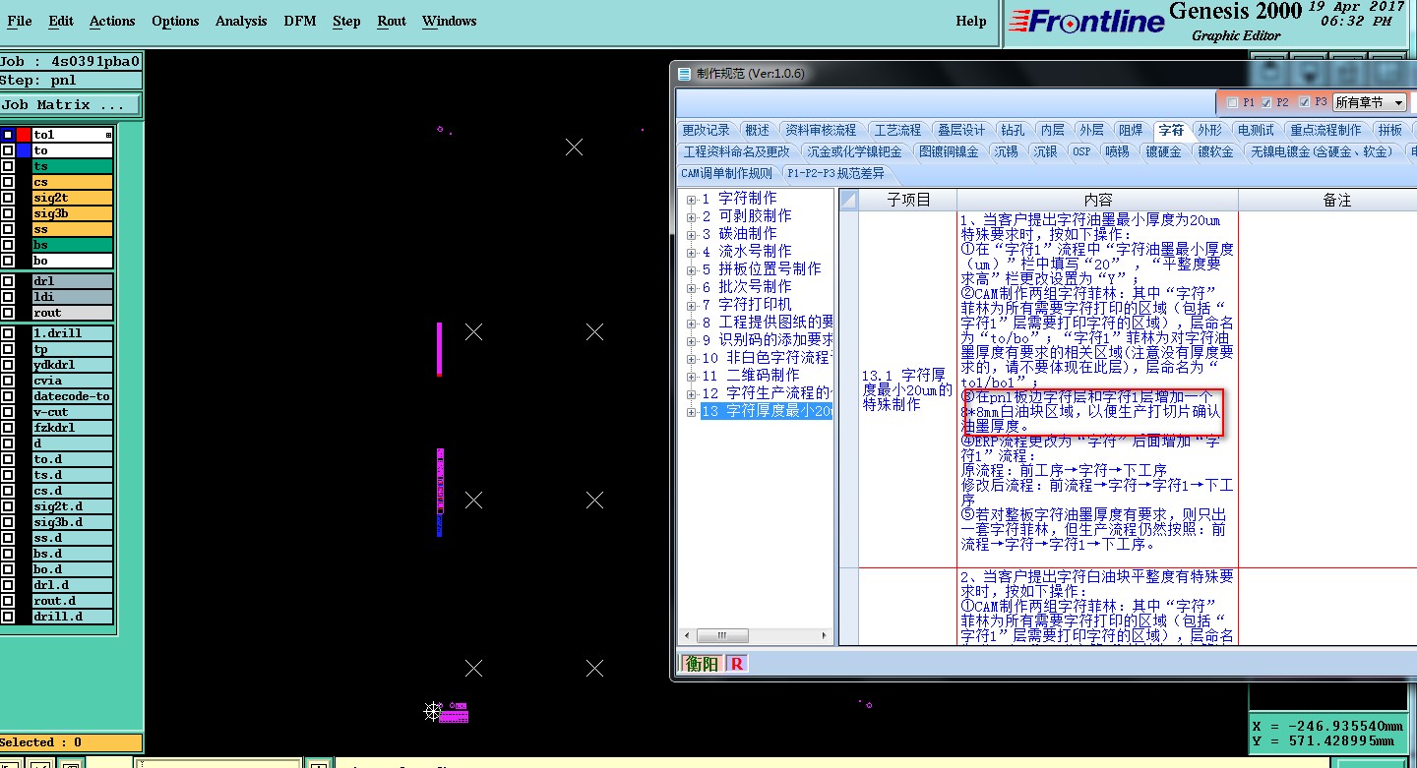The width and height of the screenshot is (1417, 768).
Task: Open the 所有章节 dropdown
Action: [1369, 102]
